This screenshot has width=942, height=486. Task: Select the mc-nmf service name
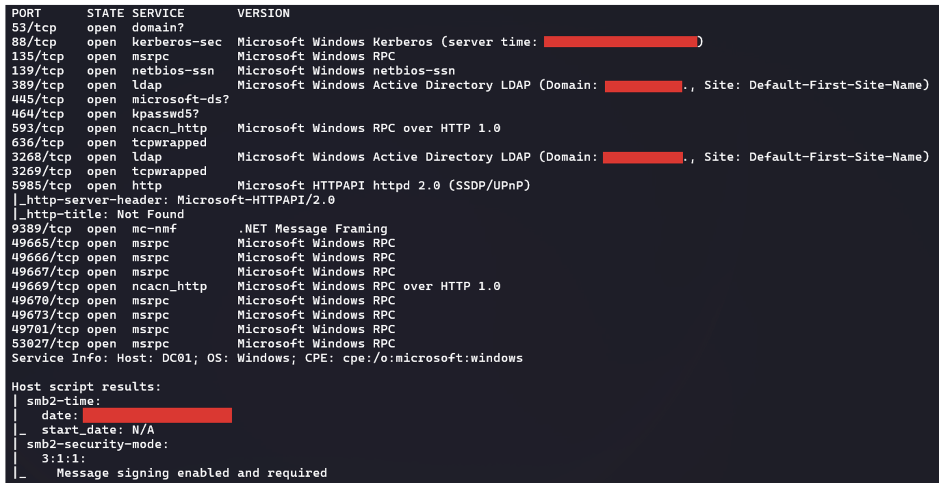154,229
